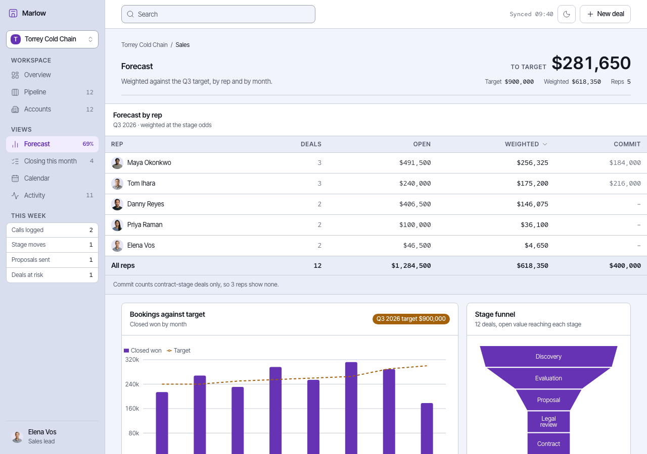Switch to the Forecast view
Image resolution: width=647 pixels, height=454 pixels.
tap(52, 144)
